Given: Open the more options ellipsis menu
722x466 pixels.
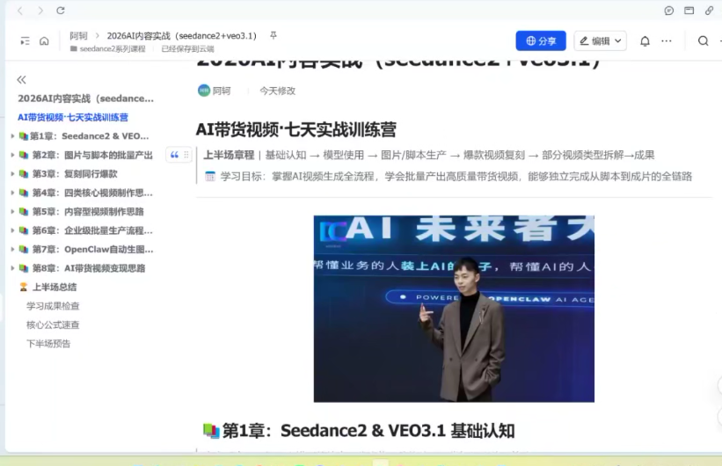Looking at the screenshot, I should (x=667, y=41).
